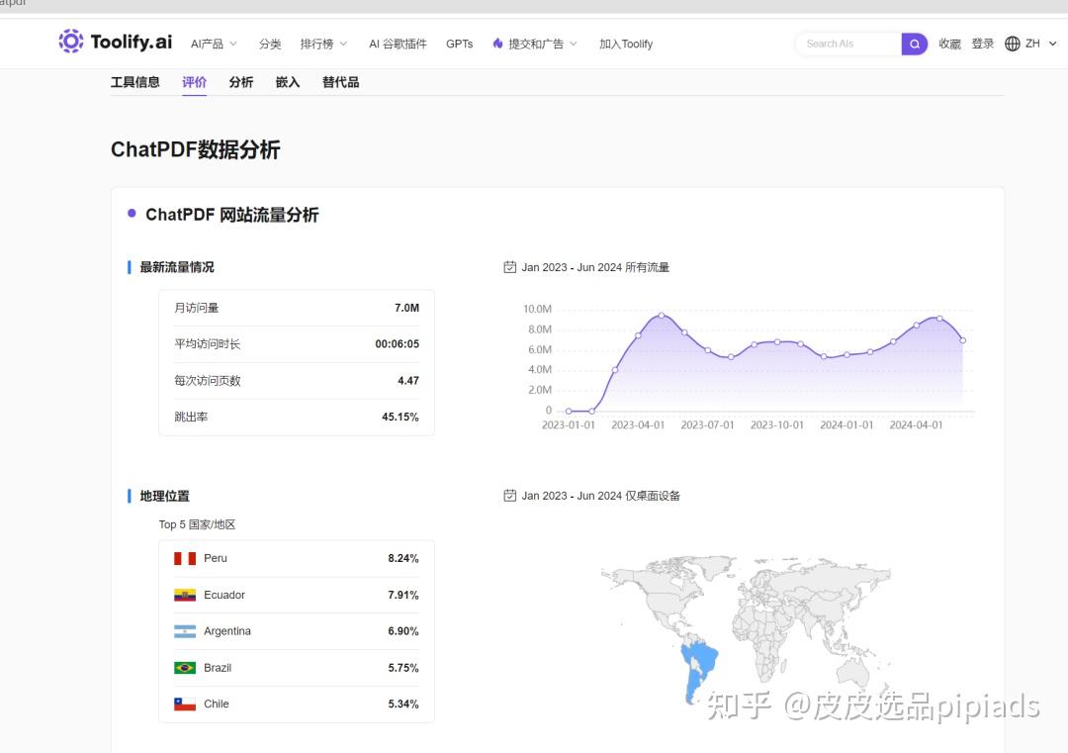This screenshot has width=1068, height=753.
Task: Click the Peru percentage 8.24%
Action: pyautogui.click(x=403, y=559)
